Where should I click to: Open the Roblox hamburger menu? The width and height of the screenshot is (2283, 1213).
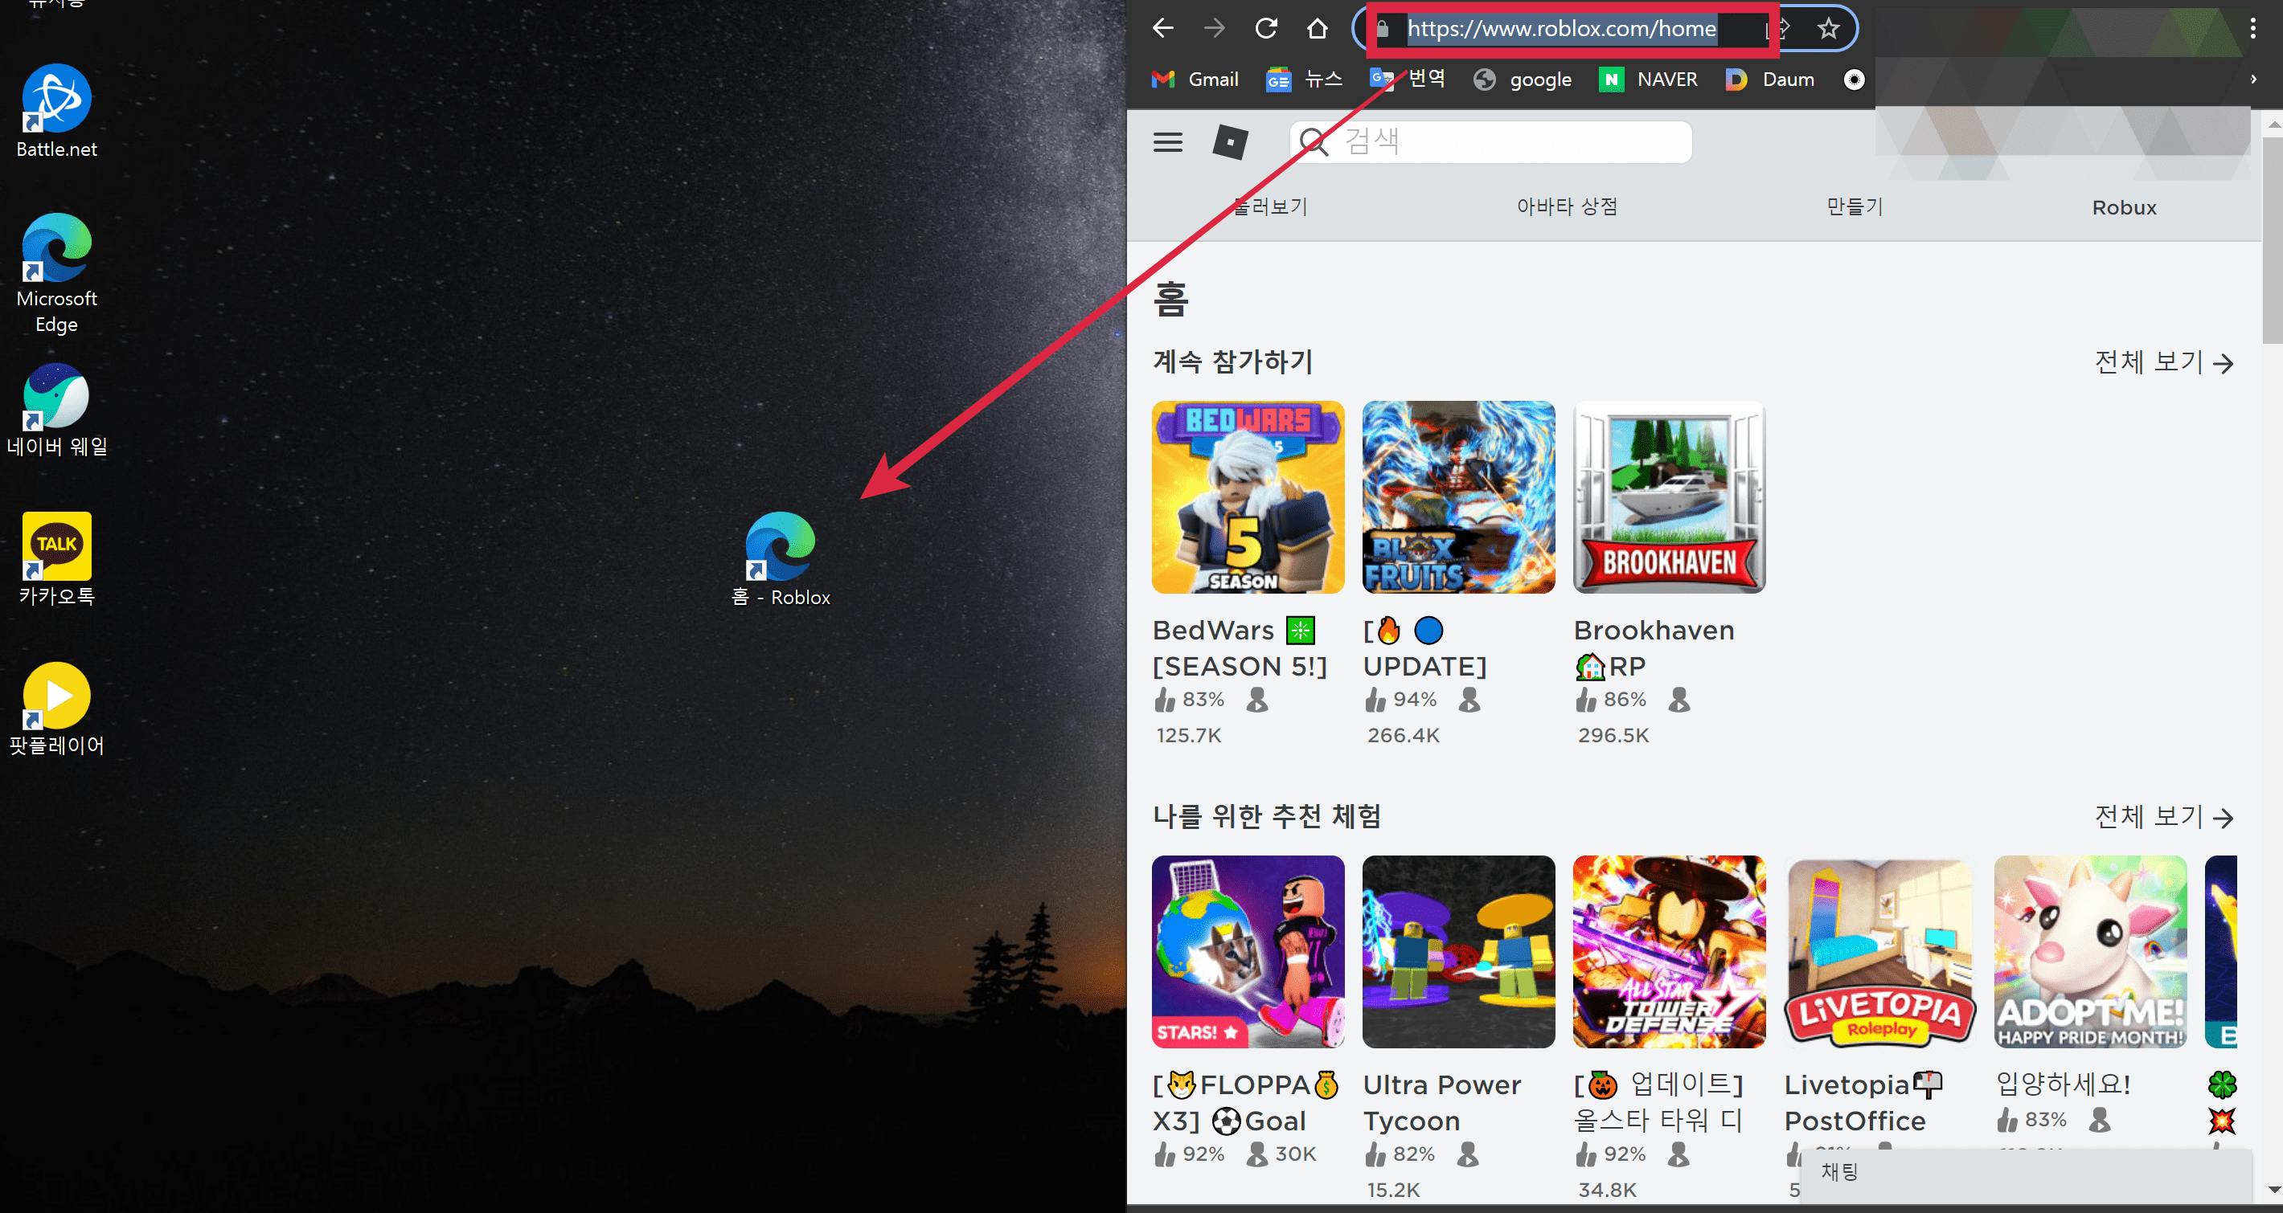1168,141
